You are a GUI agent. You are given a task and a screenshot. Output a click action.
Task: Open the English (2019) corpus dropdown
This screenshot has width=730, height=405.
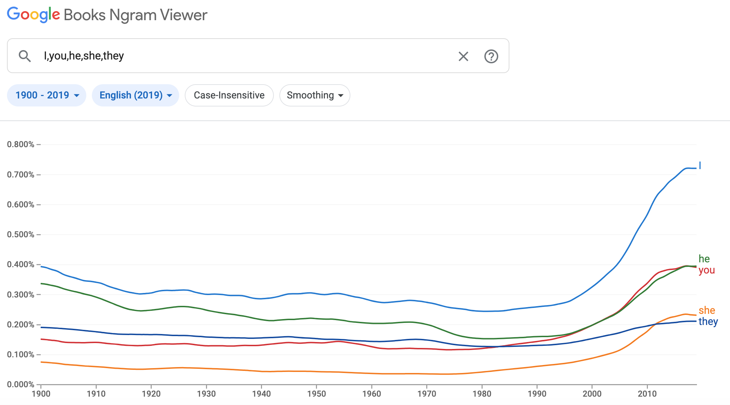click(x=135, y=95)
